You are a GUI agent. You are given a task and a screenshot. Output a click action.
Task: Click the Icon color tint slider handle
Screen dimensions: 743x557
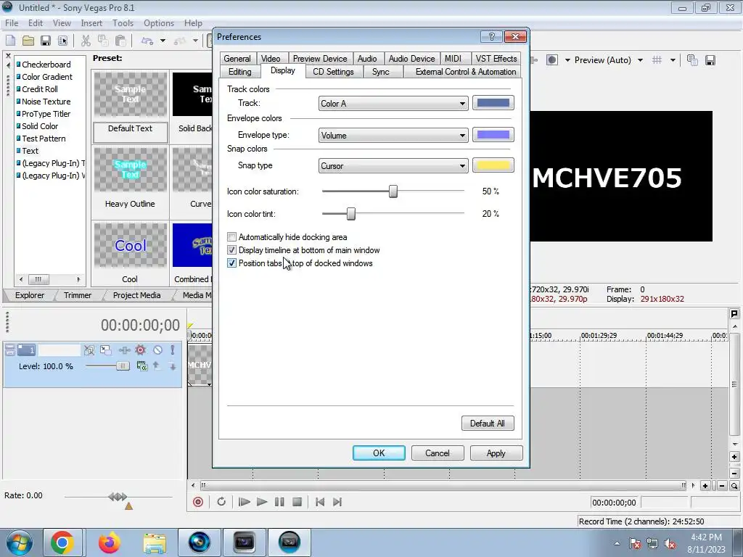click(350, 214)
